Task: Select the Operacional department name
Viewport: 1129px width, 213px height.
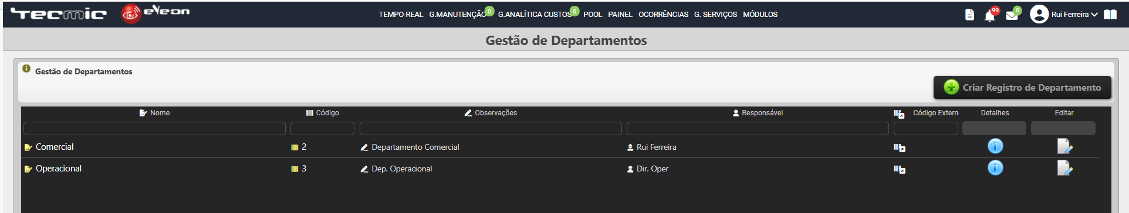Action: click(59, 169)
